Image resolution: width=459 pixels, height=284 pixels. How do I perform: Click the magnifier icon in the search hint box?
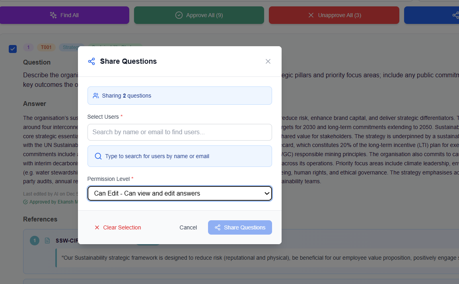point(98,156)
